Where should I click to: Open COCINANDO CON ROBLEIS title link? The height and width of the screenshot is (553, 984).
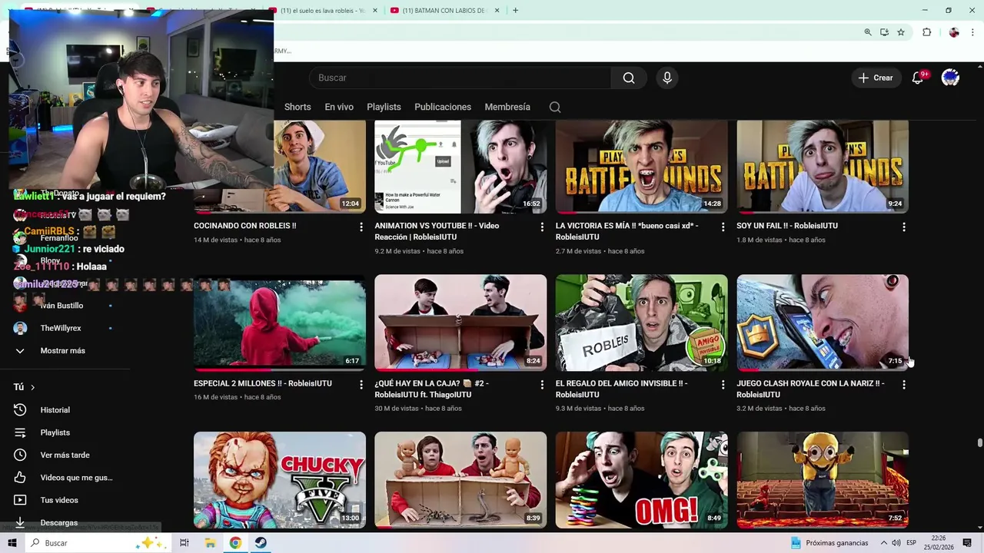pos(244,226)
